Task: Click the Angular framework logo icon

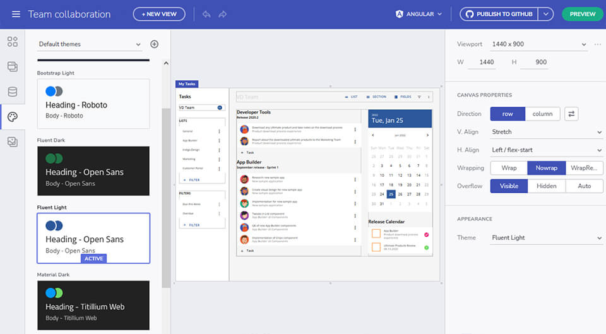Action: pyautogui.click(x=399, y=14)
